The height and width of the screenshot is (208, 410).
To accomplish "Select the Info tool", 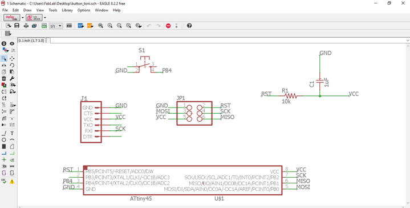I will (x=4, y=43).
